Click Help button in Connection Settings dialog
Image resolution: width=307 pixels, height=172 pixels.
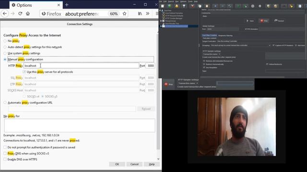point(152,164)
